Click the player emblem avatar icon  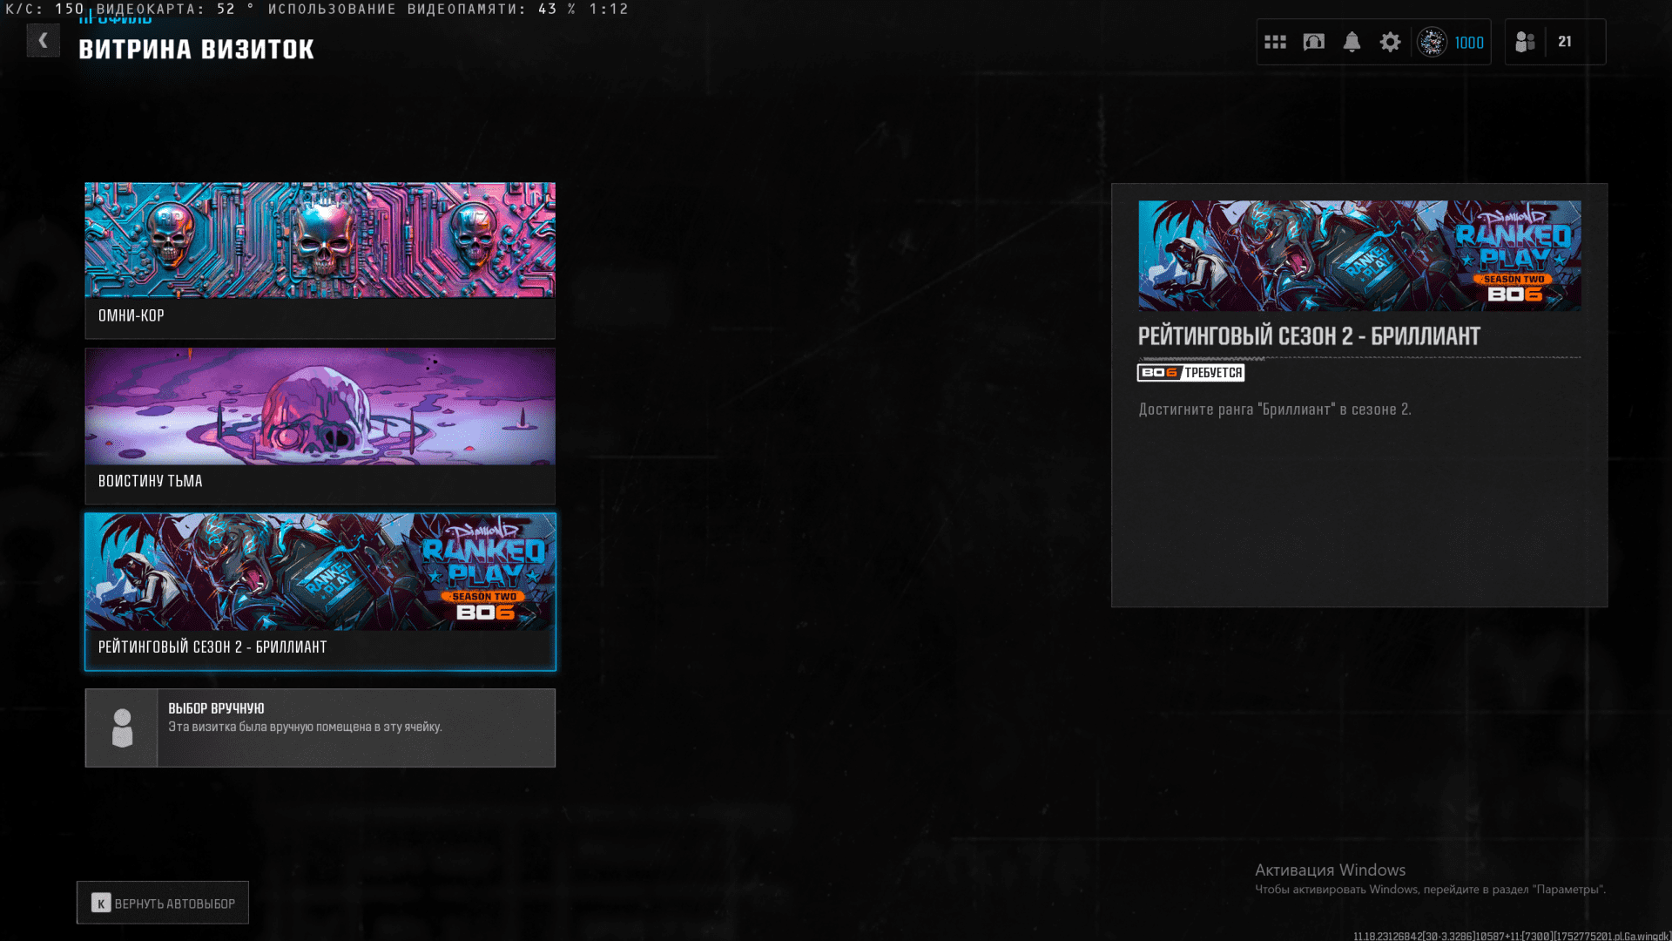pyautogui.click(x=1432, y=42)
